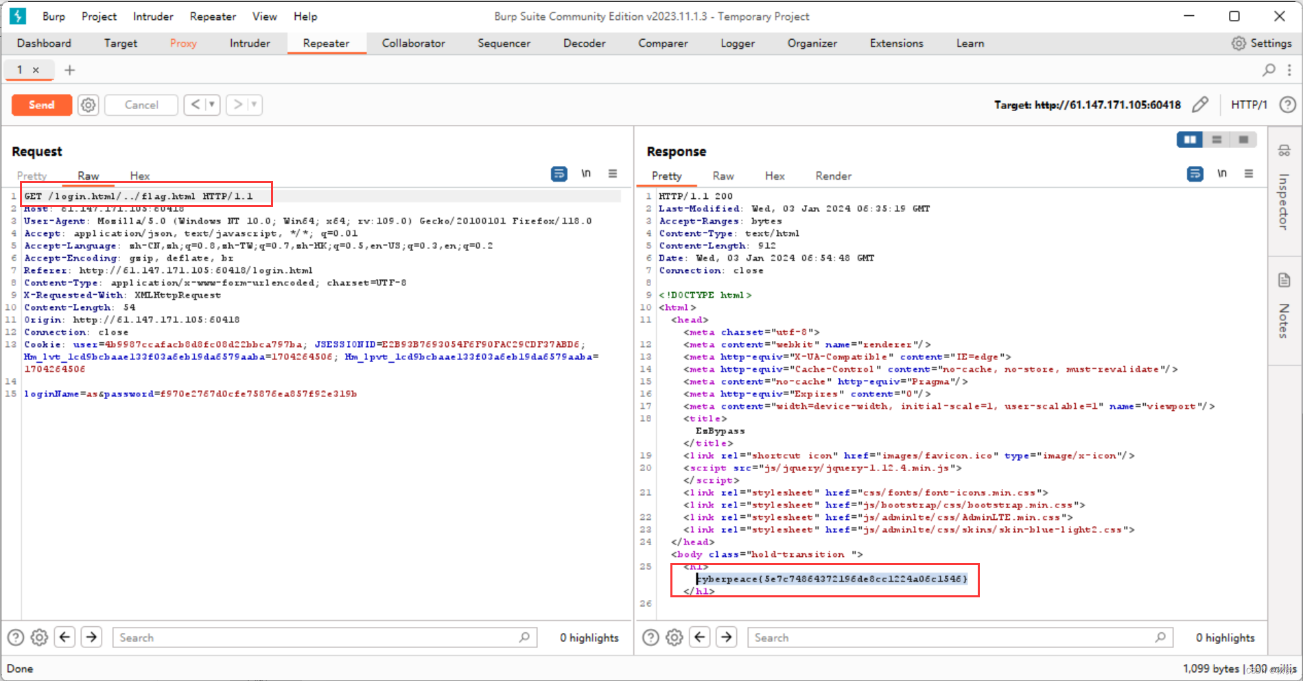Image resolution: width=1303 pixels, height=681 pixels.
Task: Open Response search settings gear
Action: (674, 638)
